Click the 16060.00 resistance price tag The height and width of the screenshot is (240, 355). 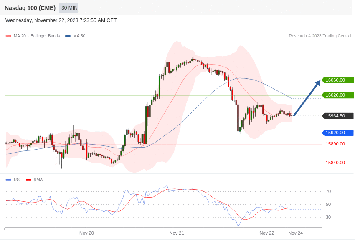337,80
